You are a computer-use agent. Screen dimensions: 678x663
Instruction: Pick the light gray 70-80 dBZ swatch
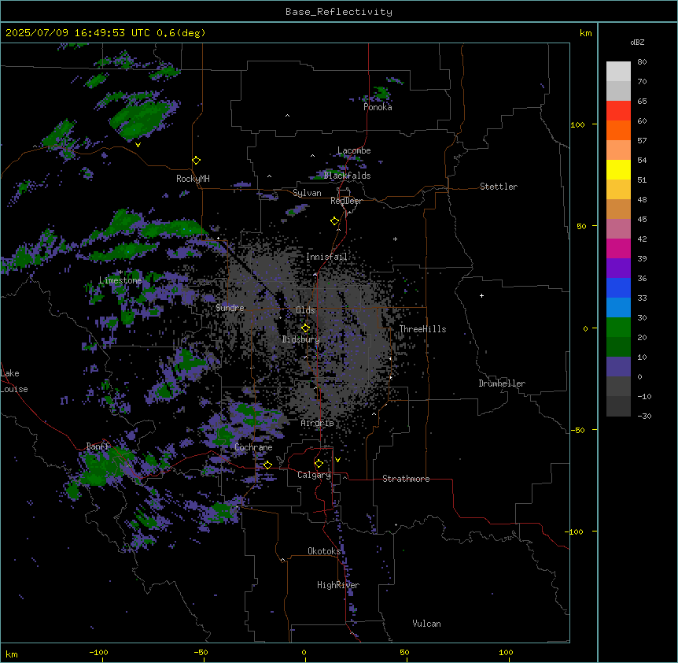tap(618, 72)
